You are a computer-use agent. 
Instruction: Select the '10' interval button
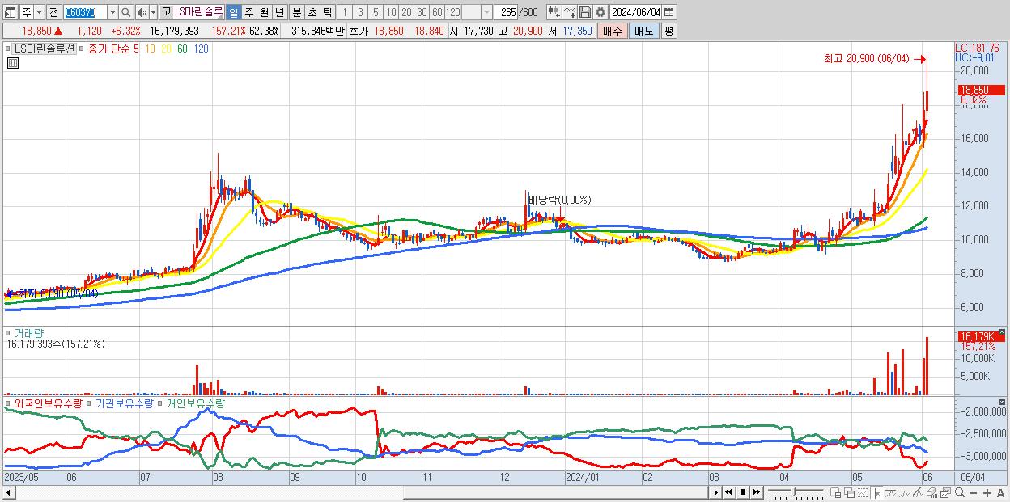coord(391,12)
